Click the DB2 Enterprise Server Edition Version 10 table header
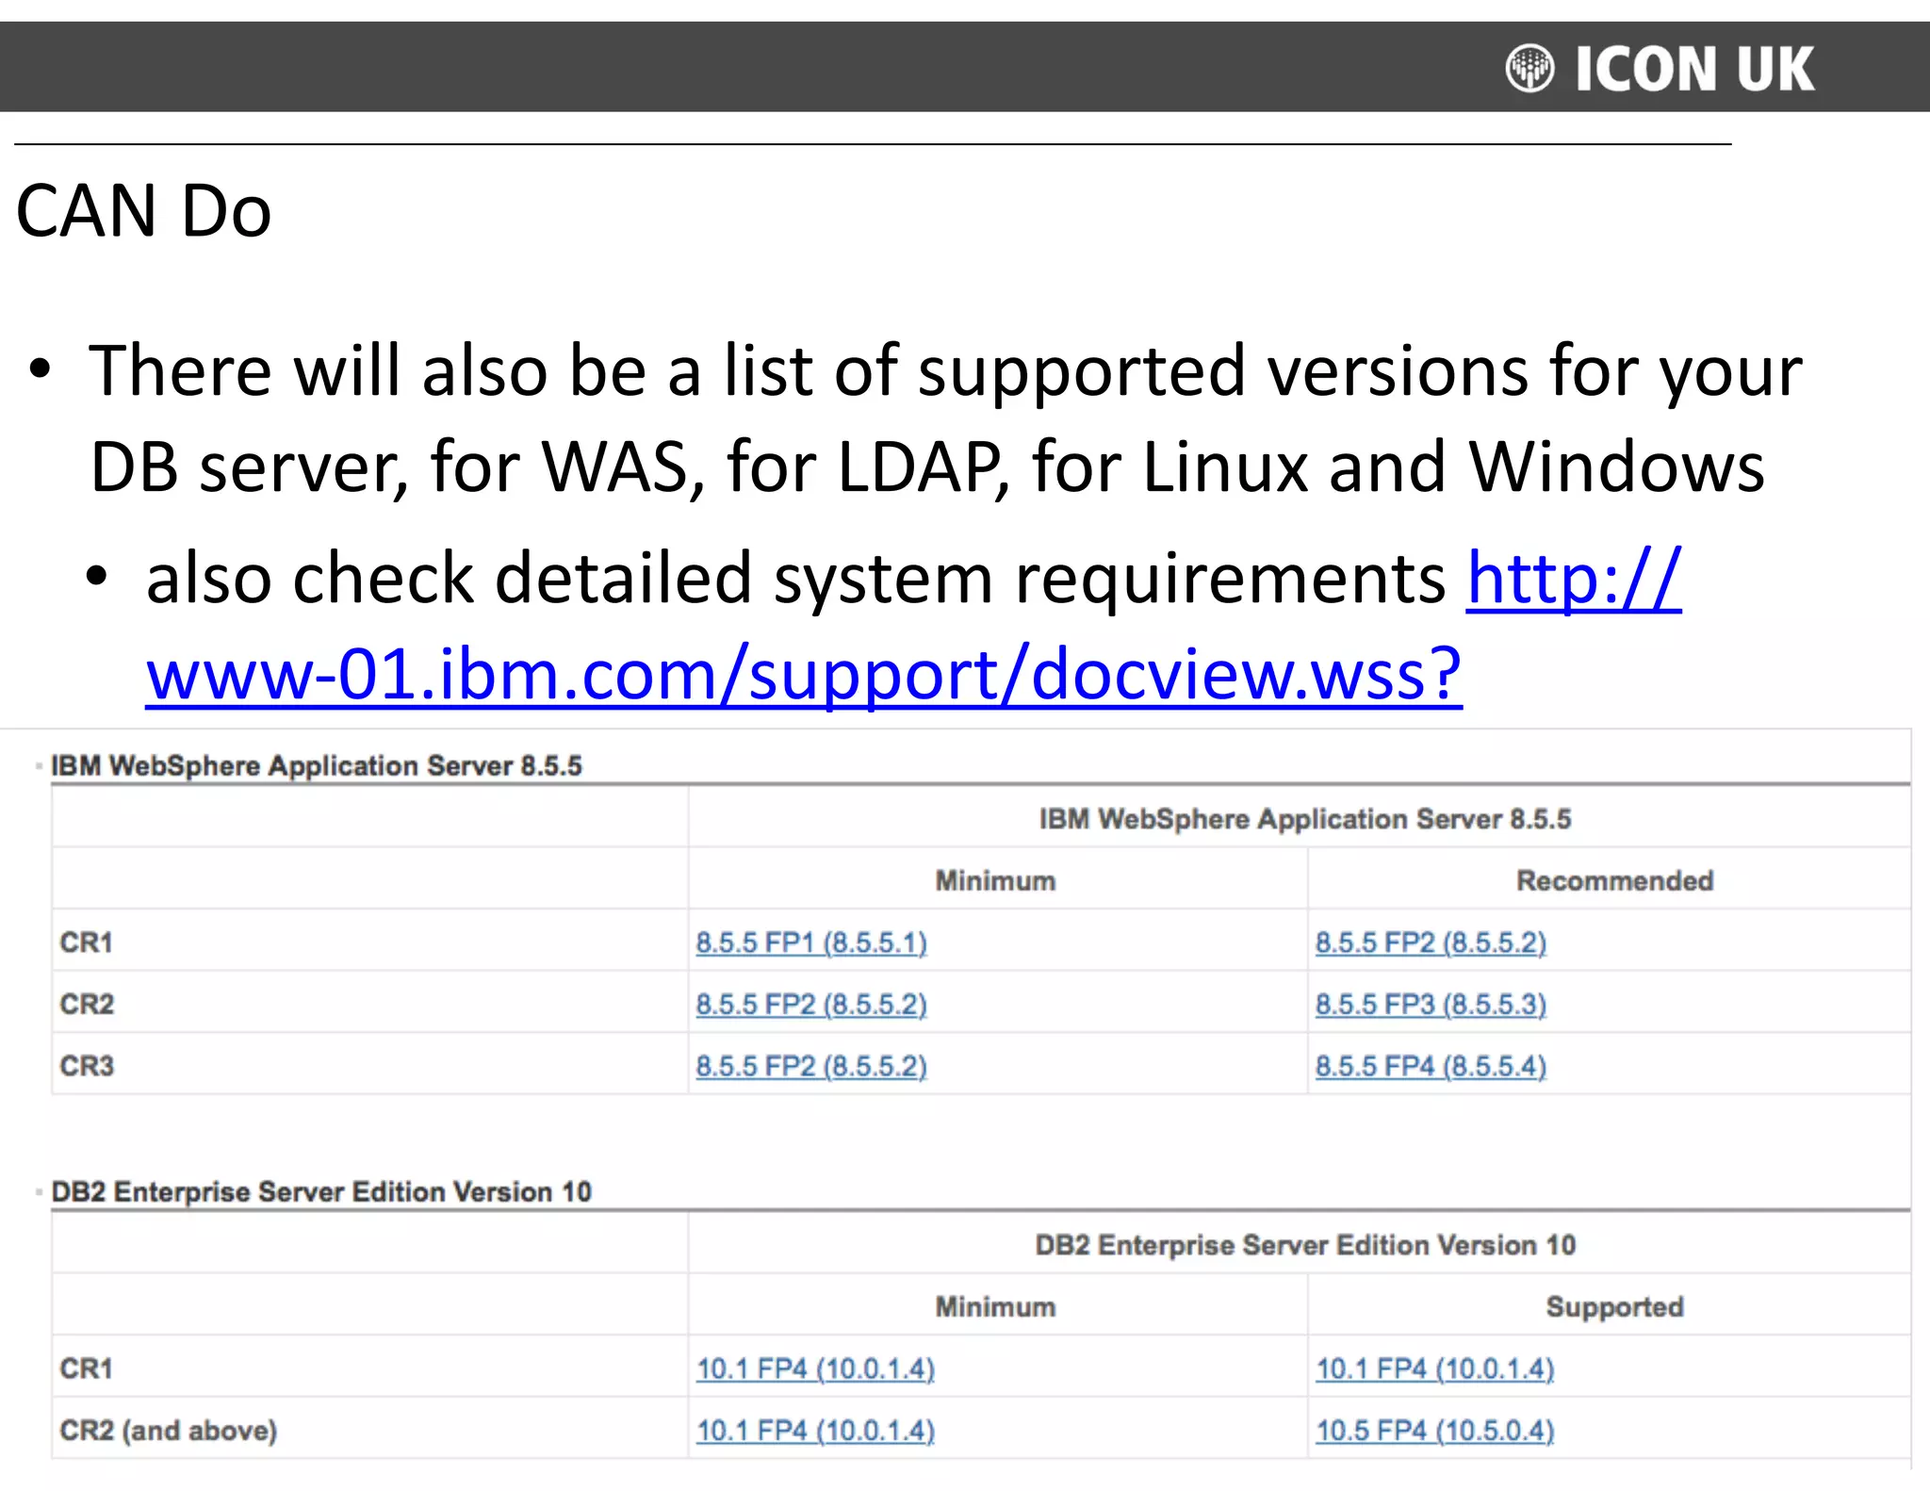The height and width of the screenshot is (1491, 1930). click(x=1305, y=1245)
